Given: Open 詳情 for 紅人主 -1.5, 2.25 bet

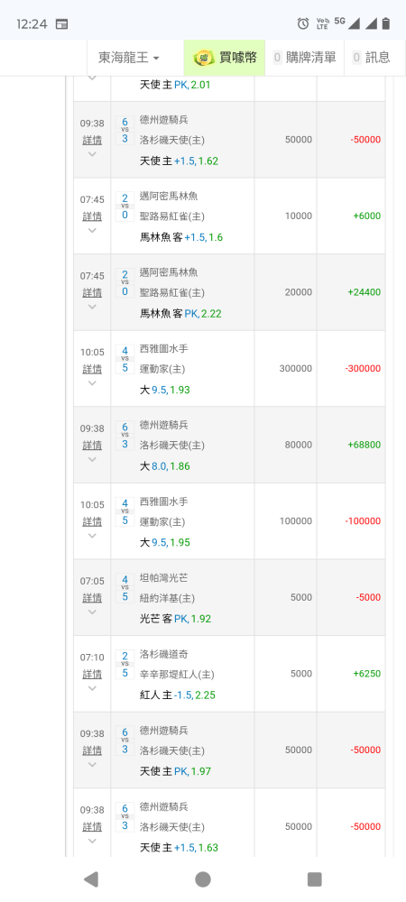Looking at the screenshot, I should tap(92, 674).
